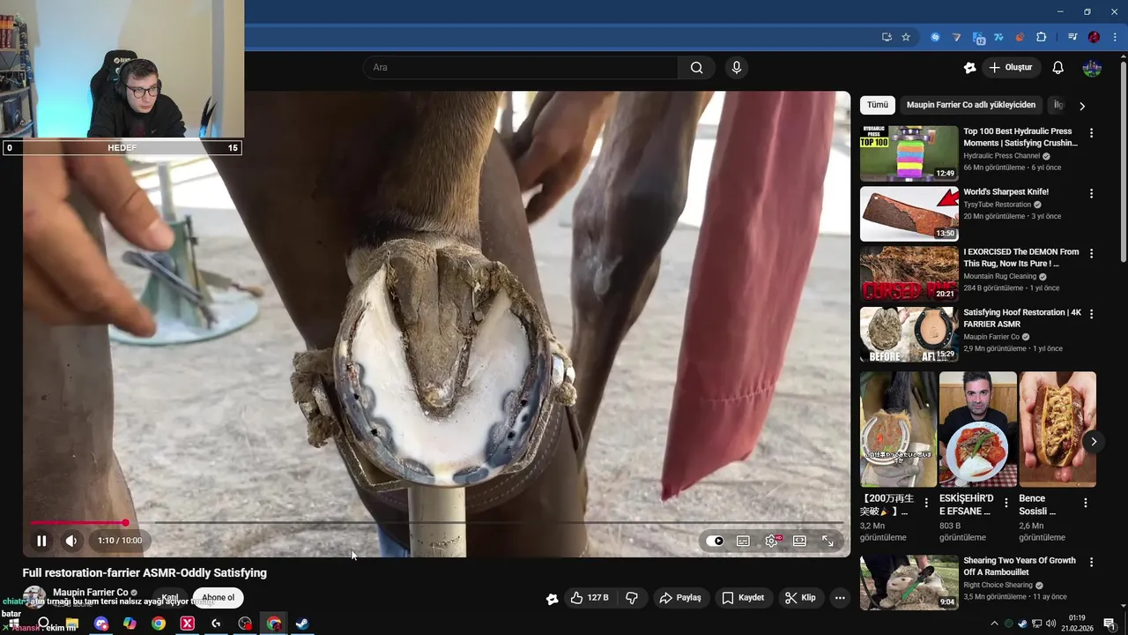Image resolution: width=1128 pixels, height=635 pixels.
Task: Click the progress bar scrubber dot
Action: [125, 523]
